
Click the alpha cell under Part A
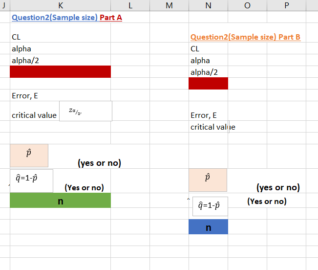61,48
